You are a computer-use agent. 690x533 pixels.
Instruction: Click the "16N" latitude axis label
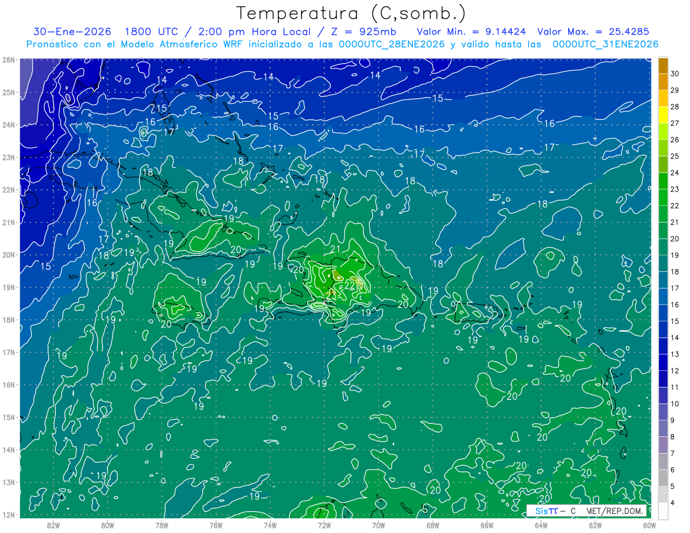coord(8,385)
